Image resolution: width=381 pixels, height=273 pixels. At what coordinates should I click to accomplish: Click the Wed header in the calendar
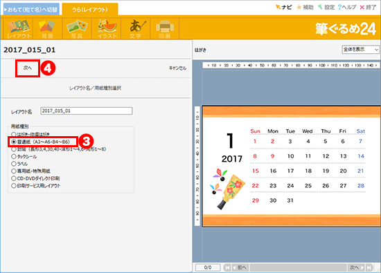308,131
